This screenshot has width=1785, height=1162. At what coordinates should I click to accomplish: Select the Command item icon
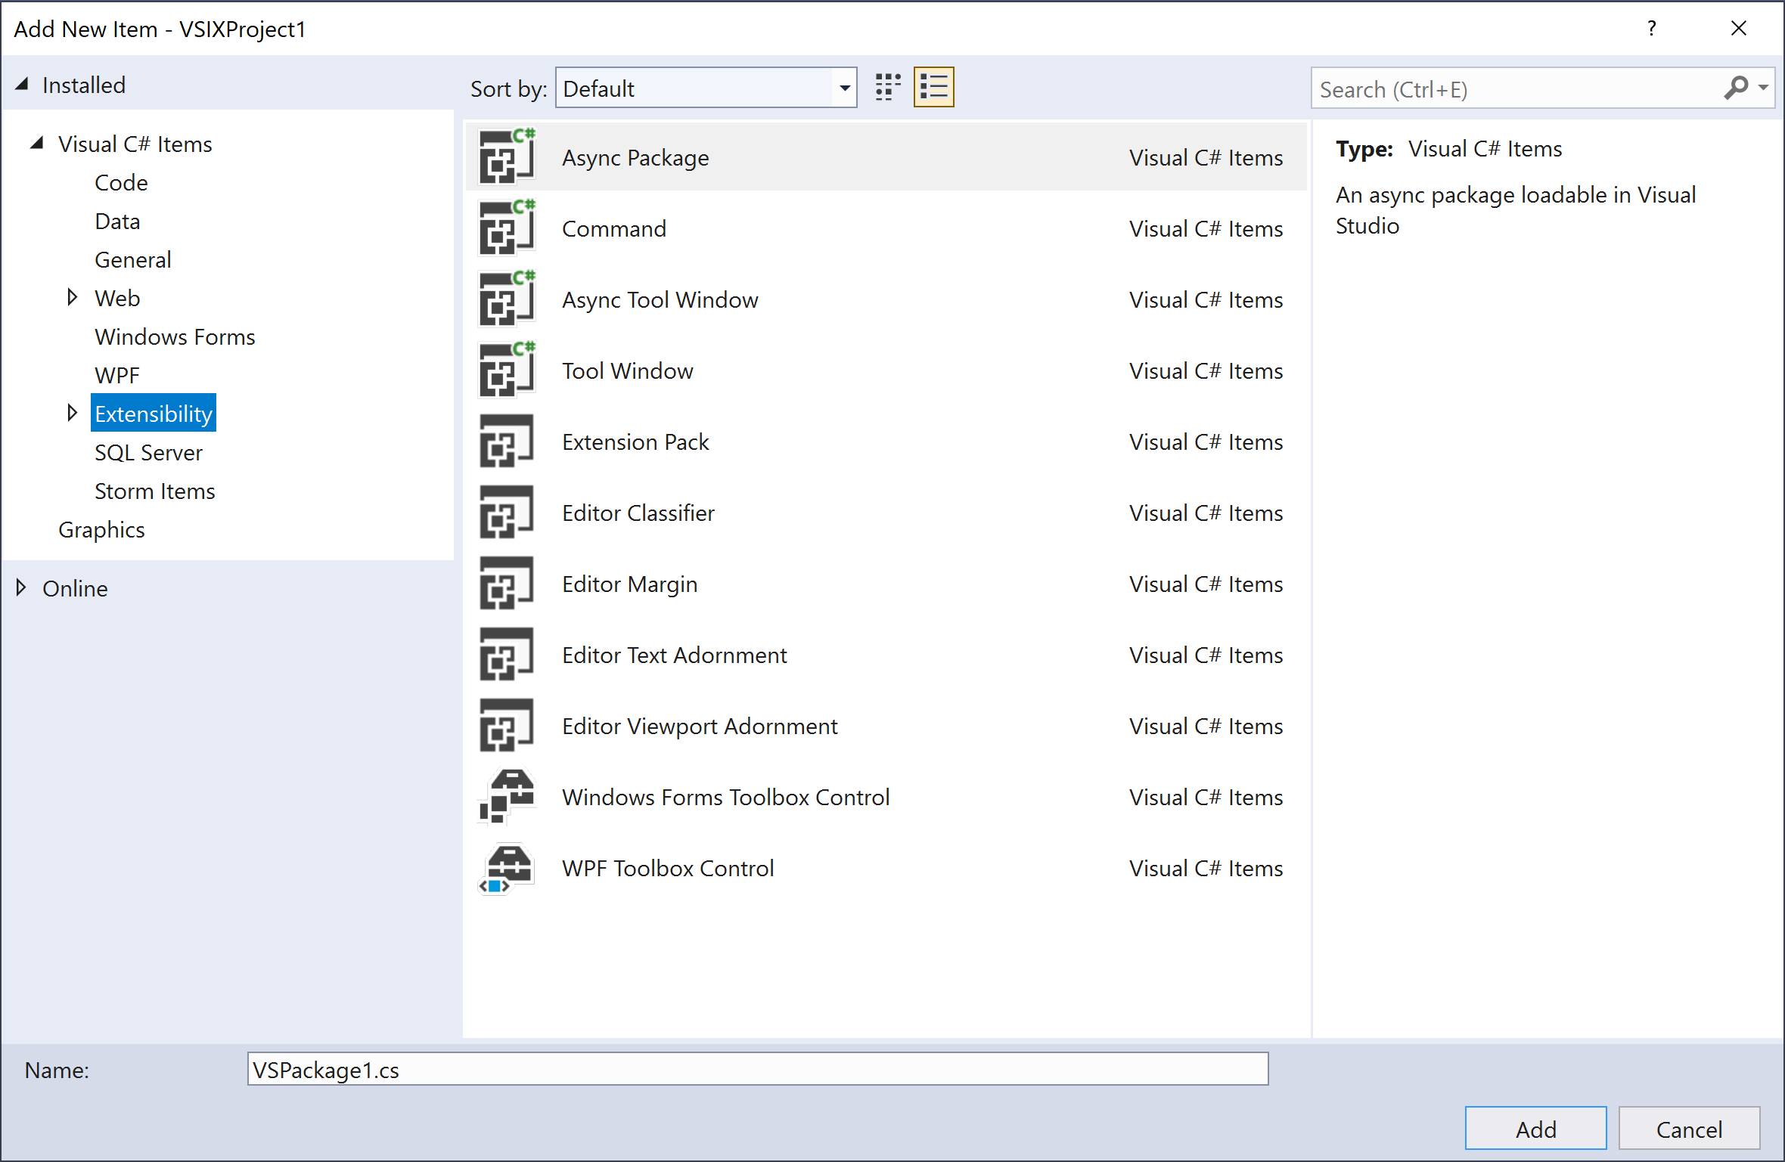click(x=508, y=229)
